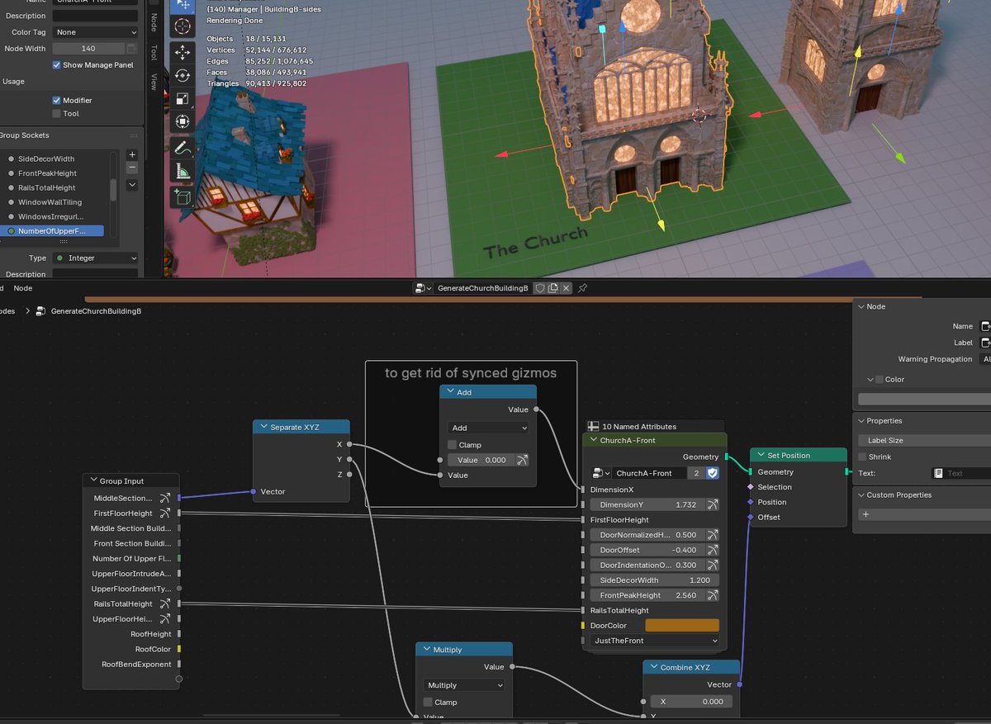Viewport: 991px width, 724px height.
Task: Toggle the fake user shield in header
Action: click(538, 288)
